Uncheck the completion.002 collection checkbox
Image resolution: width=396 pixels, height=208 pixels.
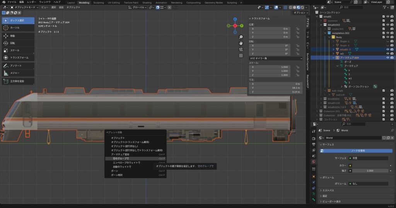coord(383,33)
